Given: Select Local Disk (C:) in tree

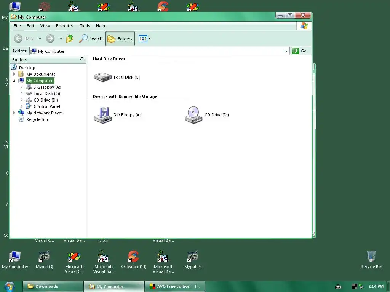Looking at the screenshot, I should tap(47, 94).
